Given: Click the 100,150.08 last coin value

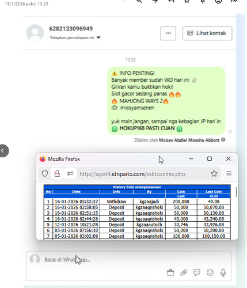Looking at the screenshot, I should [214, 236].
